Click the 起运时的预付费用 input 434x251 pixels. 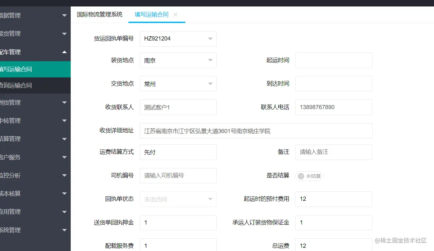click(x=333, y=199)
